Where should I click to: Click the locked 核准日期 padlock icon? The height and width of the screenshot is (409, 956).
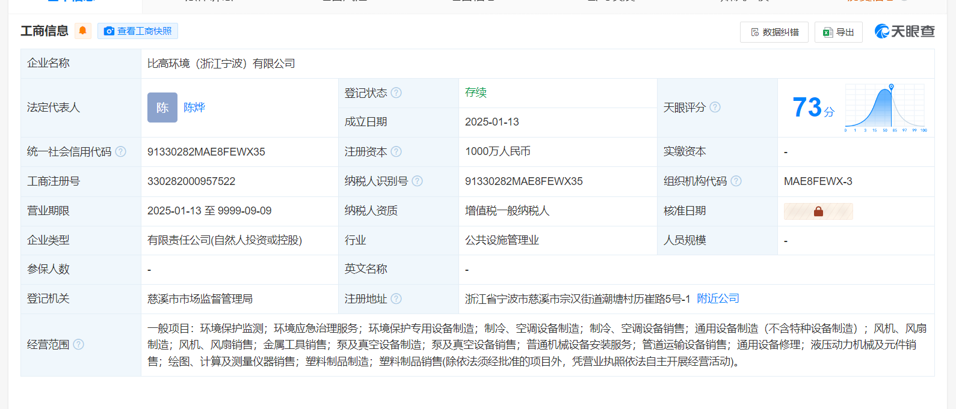(818, 211)
